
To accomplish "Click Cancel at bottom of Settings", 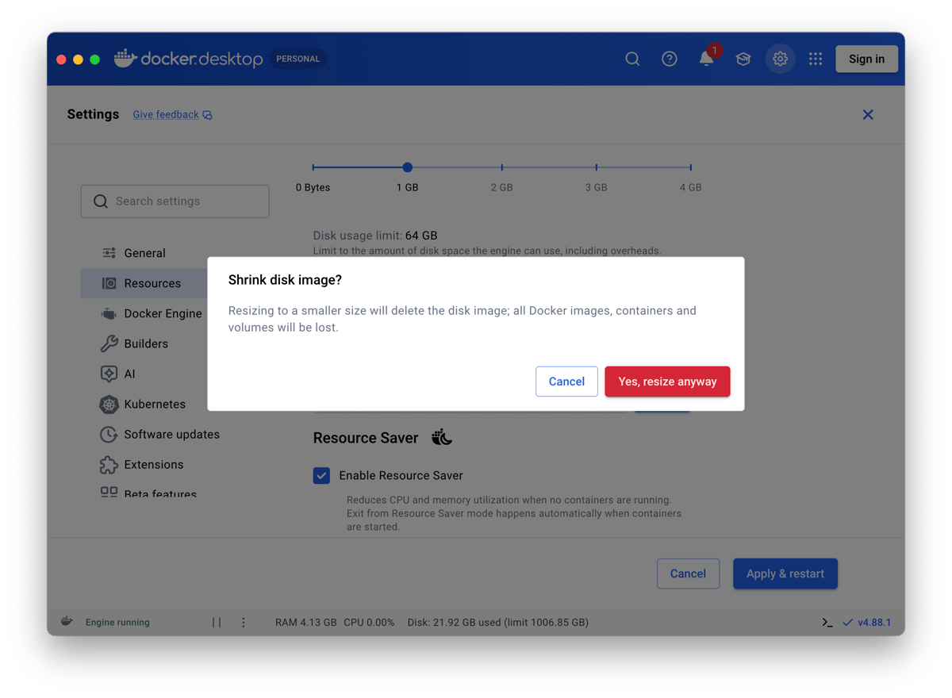I will (x=688, y=573).
